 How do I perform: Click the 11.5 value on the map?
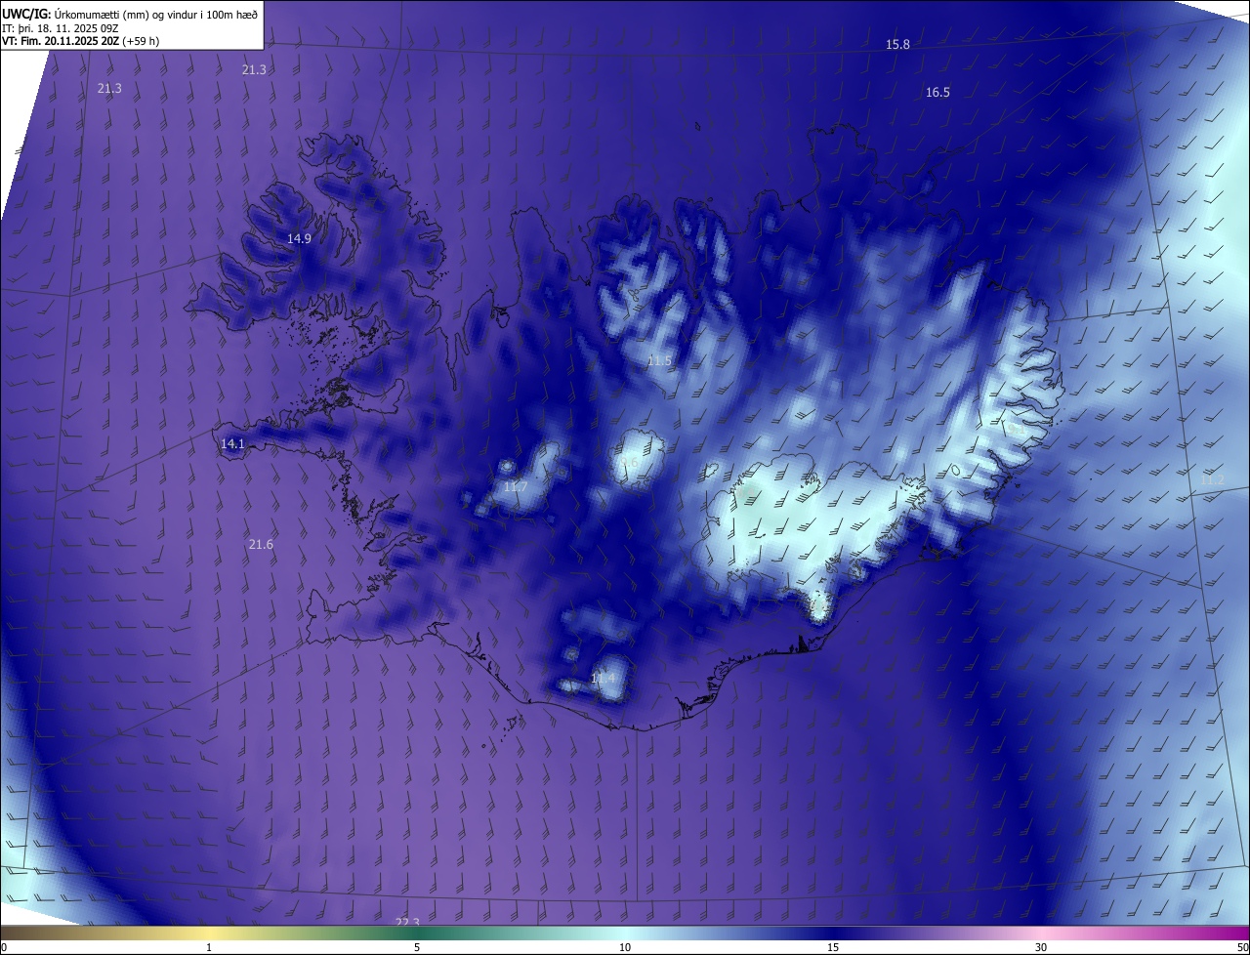tap(660, 361)
